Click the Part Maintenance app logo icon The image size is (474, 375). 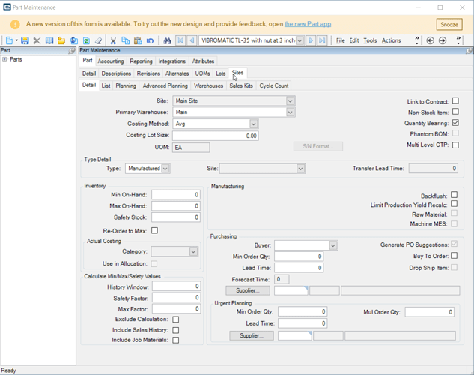[x=7, y=7]
